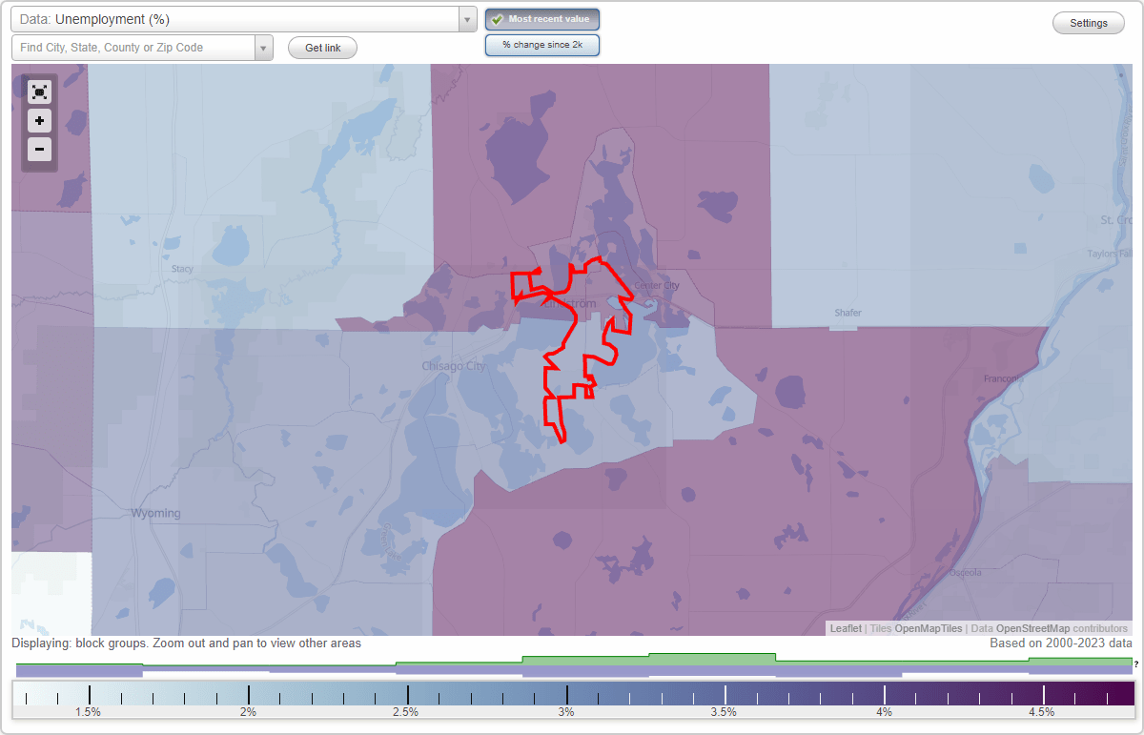Open the OpenStreetMap attribution link
Screen dimensions: 1144x735
click(1032, 628)
